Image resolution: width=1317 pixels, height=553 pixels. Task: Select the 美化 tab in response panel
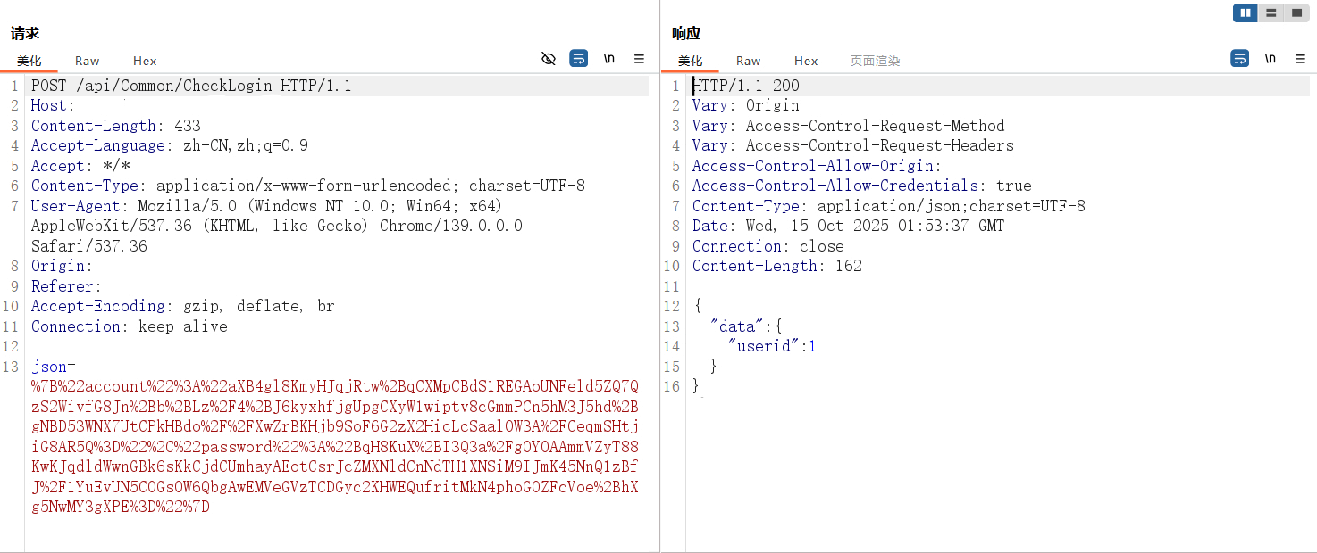[691, 61]
